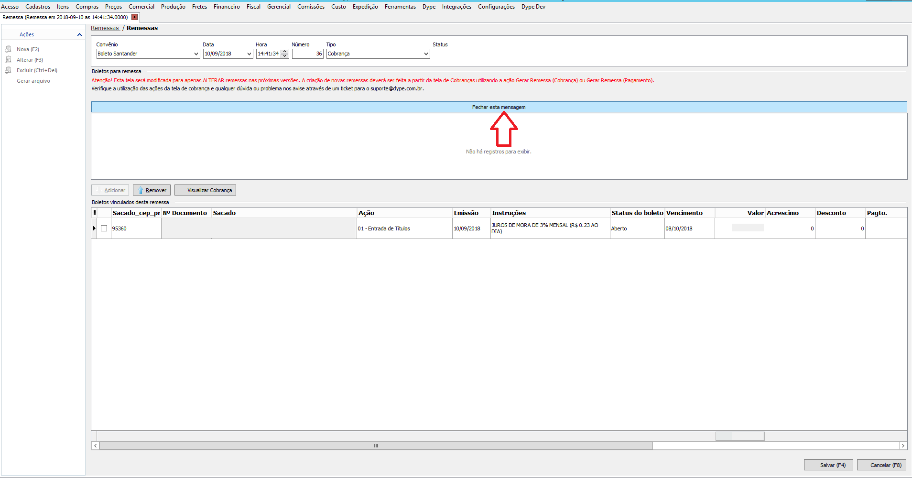
Task: Sort by the Sacado_cep_pr column header
Action: pos(136,213)
